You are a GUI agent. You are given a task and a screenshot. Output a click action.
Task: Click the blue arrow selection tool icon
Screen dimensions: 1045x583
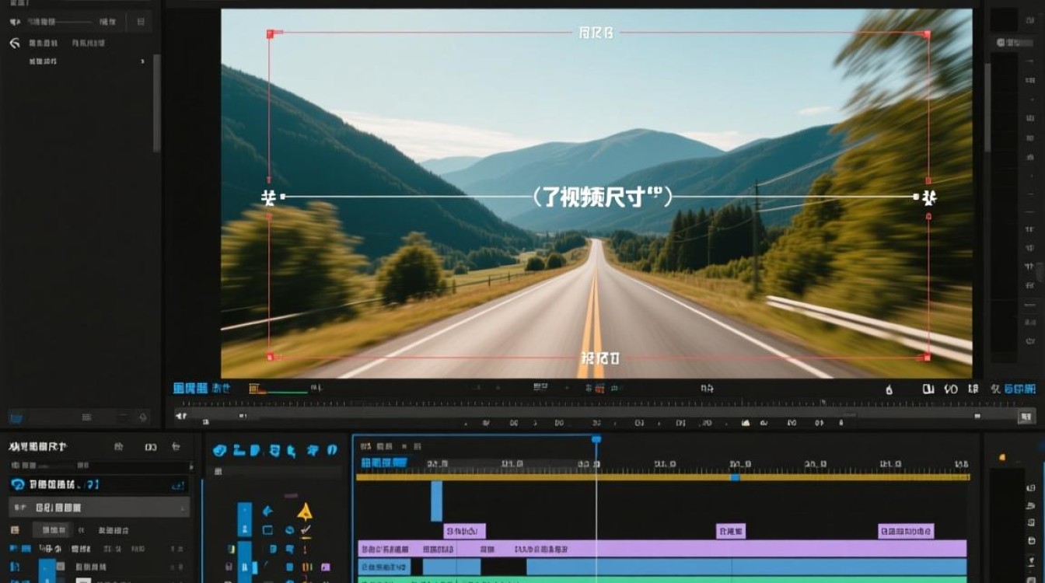pyautogui.click(x=267, y=511)
